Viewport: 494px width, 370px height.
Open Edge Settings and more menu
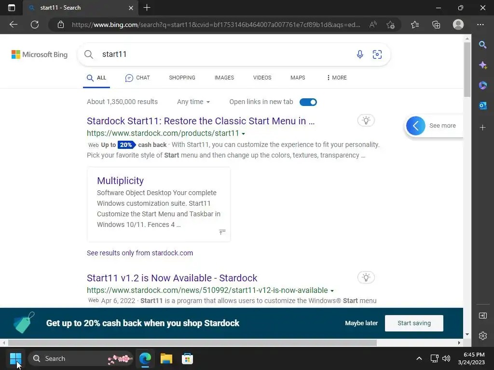coord(480,25)
